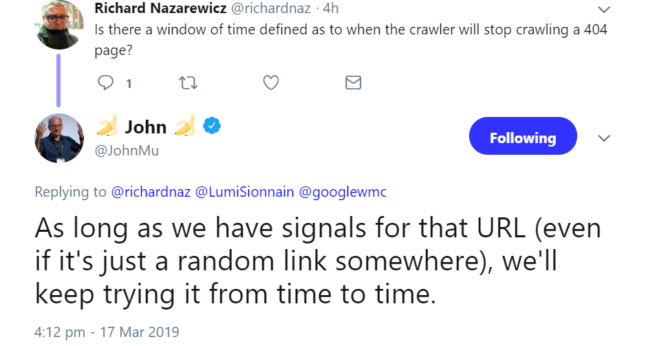The width and height of the screenshot is (646, 346).
Task: Click the banana emoji after John
Action: click(x=185, y=127)
